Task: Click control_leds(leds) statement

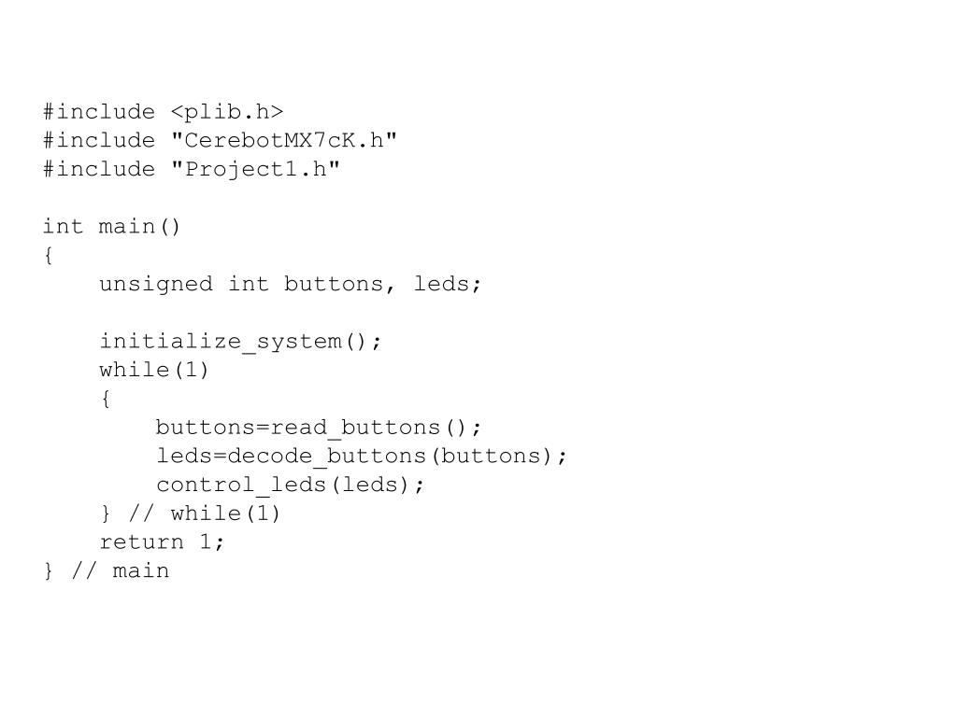Action: 290,485
